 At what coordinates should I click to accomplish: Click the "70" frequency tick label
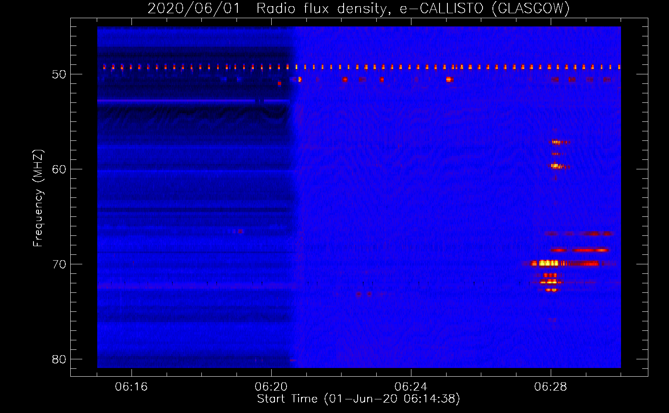pyautogui.click(x=59, y=264)
